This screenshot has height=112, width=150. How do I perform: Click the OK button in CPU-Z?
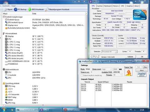click(142, 57)
